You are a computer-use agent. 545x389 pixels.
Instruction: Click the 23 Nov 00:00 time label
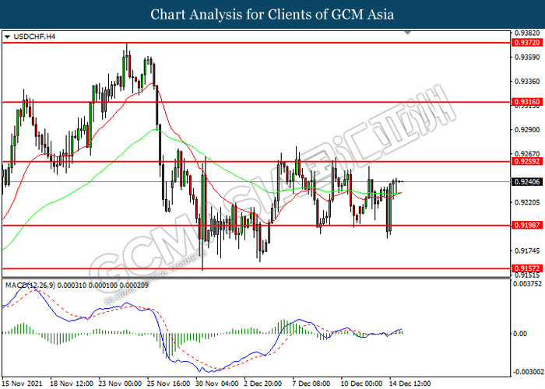pos(120,384)
